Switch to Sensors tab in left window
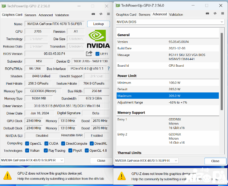This screenshot has width=228, height=186. point(30,15)
